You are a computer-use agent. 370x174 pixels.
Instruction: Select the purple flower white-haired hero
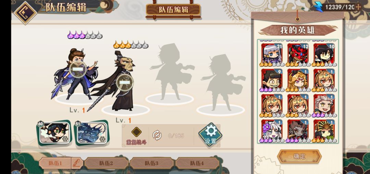(x=272, y=131)
